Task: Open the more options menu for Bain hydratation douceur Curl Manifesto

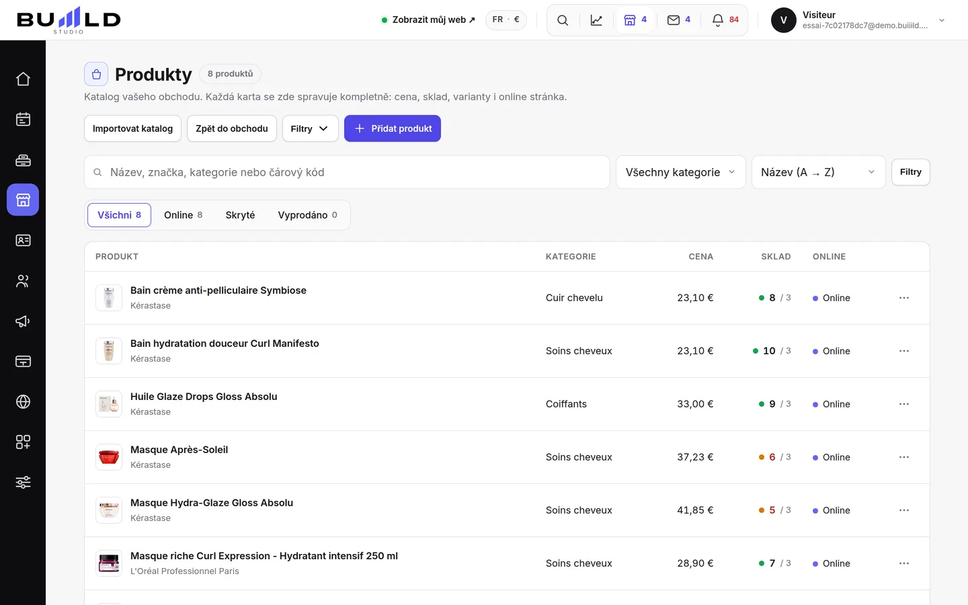Action: point(904,351)
